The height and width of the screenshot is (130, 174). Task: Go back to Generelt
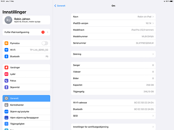60,6
